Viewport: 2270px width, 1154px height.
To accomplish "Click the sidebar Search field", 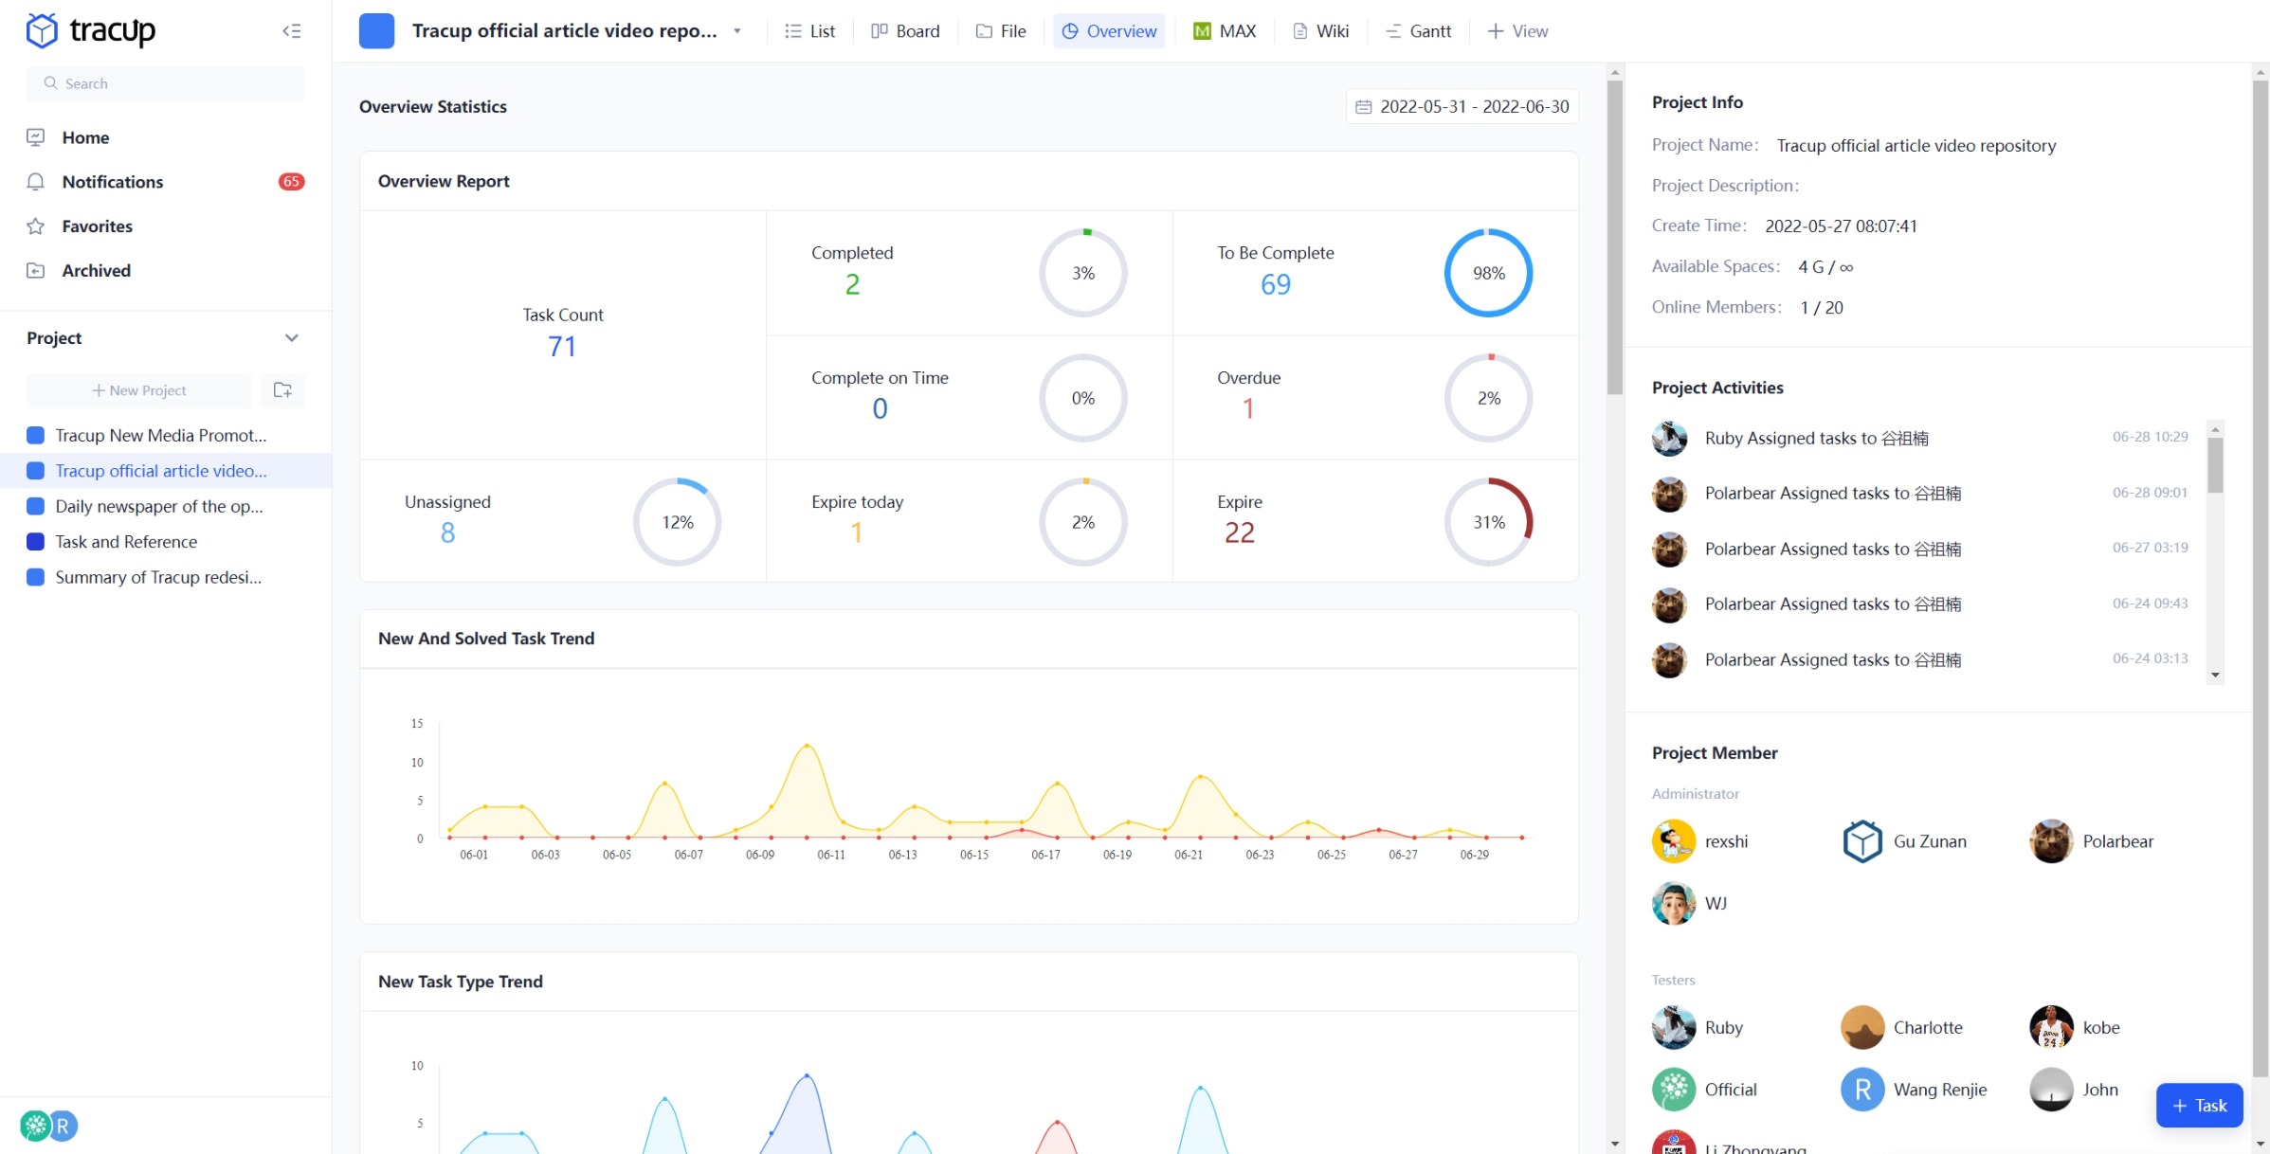I will (166, 83).
